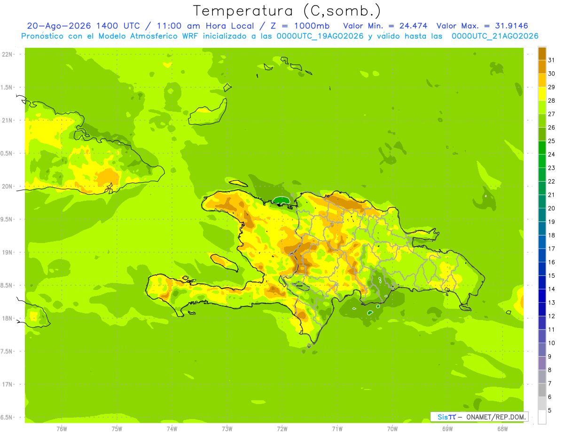Click legend value '27' on the color bar

[x=551, y=114]
